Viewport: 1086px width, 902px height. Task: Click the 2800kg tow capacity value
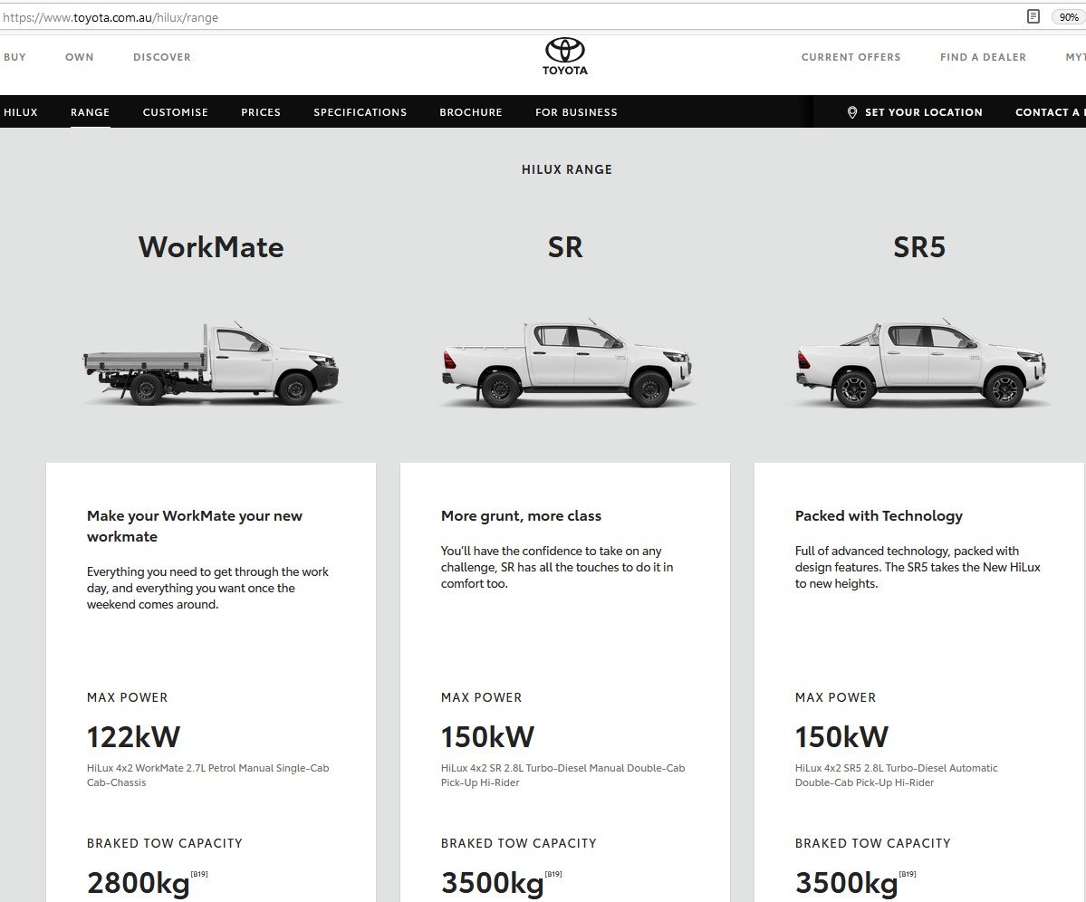click(138, 883)
